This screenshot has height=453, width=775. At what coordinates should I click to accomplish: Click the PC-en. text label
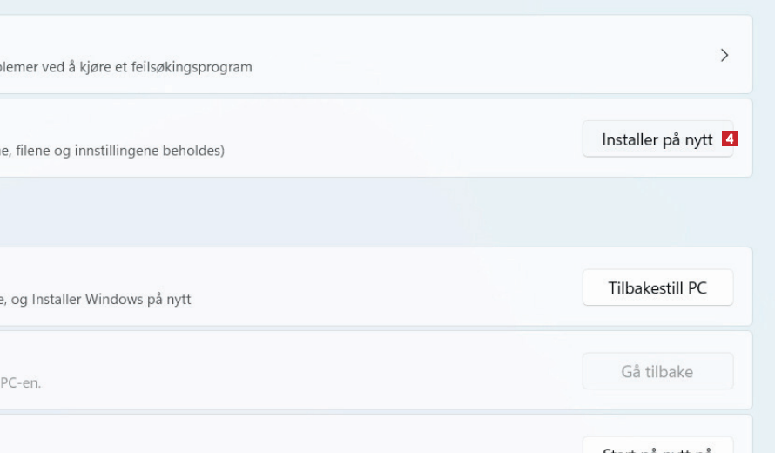21,383
